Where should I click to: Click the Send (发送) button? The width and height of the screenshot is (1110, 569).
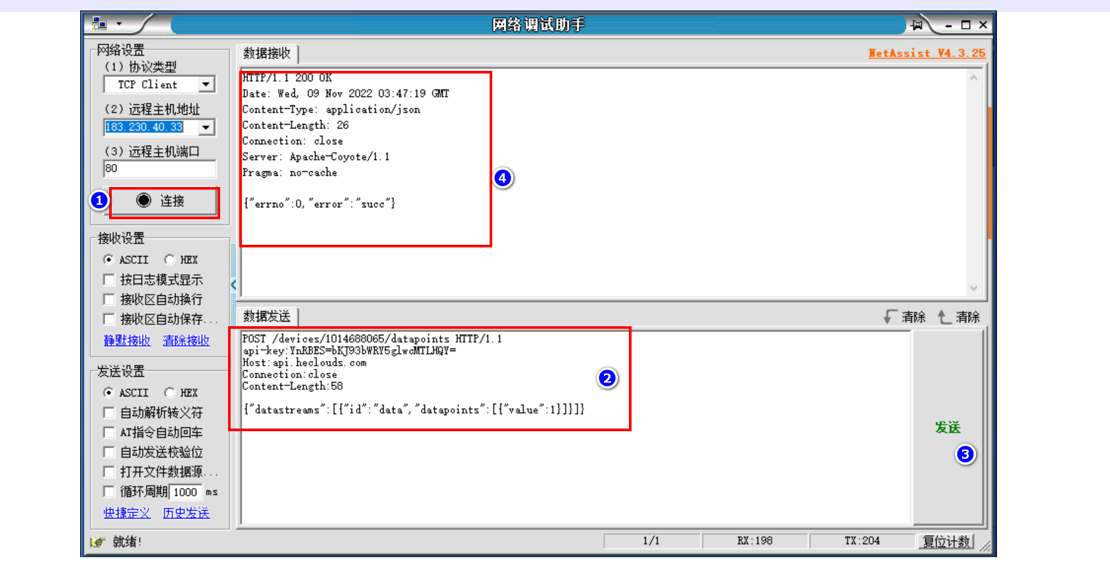click(x=948, y=427)
